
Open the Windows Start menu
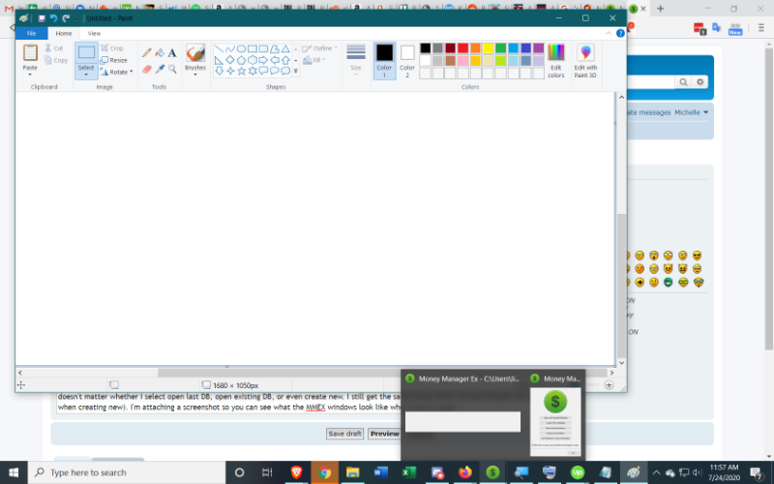tap(14, 472)
